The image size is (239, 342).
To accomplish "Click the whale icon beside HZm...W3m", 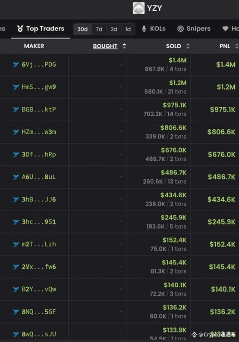I will [16, 132].
